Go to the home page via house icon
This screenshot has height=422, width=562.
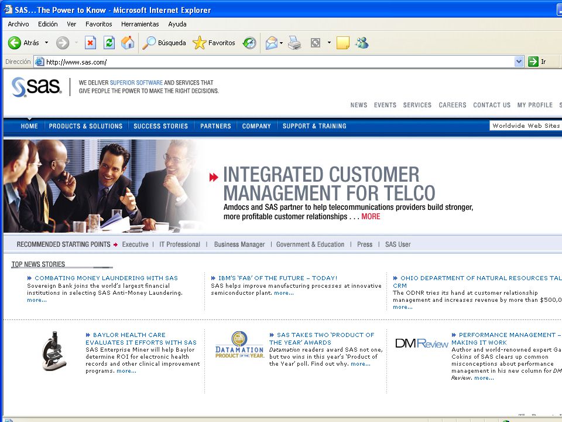point(128,43)
